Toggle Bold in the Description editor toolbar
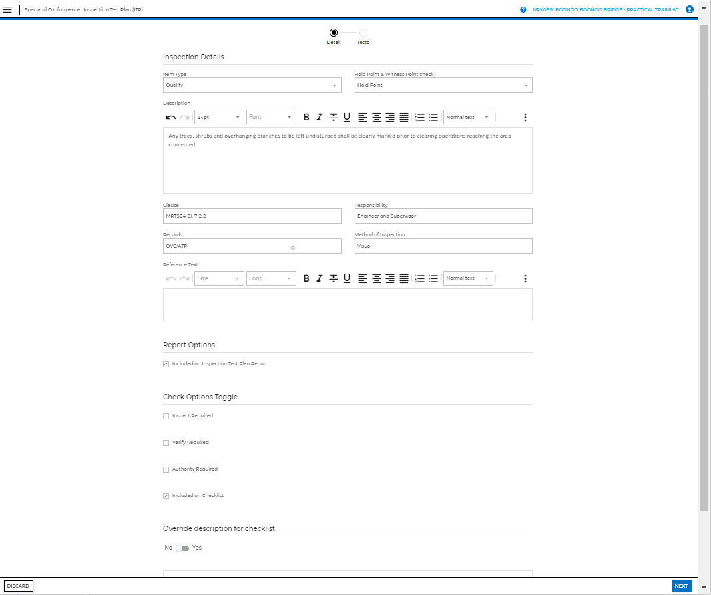Image resolution: width=711 pixels, height=595 pixels. pos(306,118)
